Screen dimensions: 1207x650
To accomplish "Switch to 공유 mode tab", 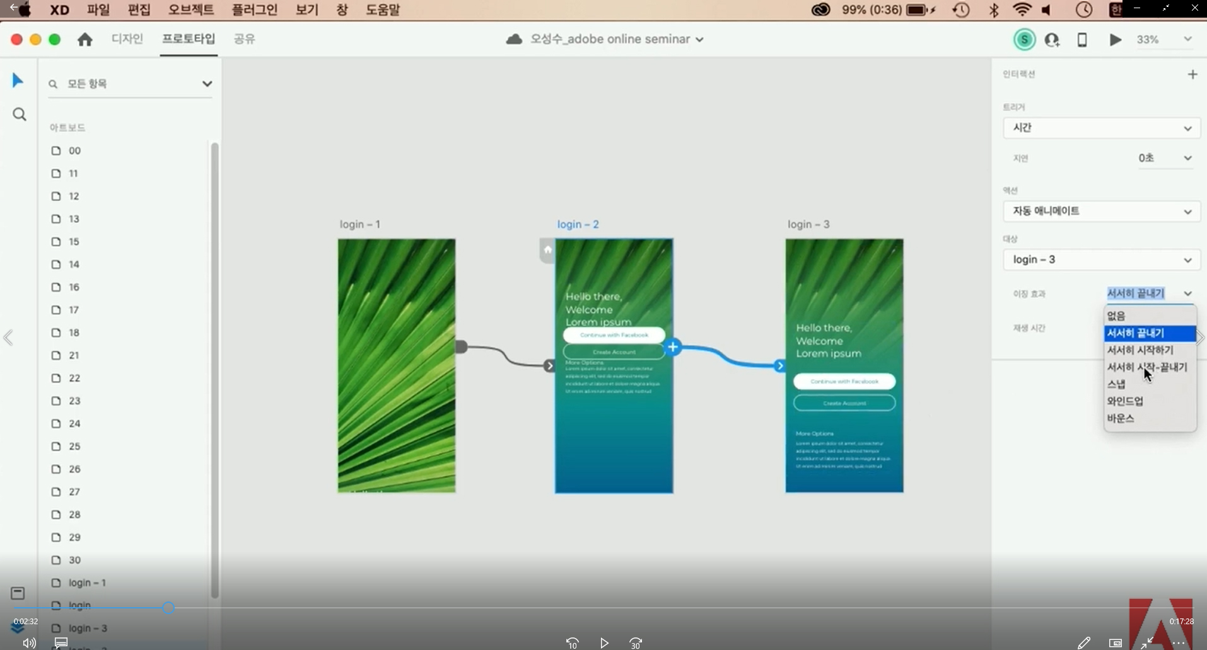I will [244, 39].
